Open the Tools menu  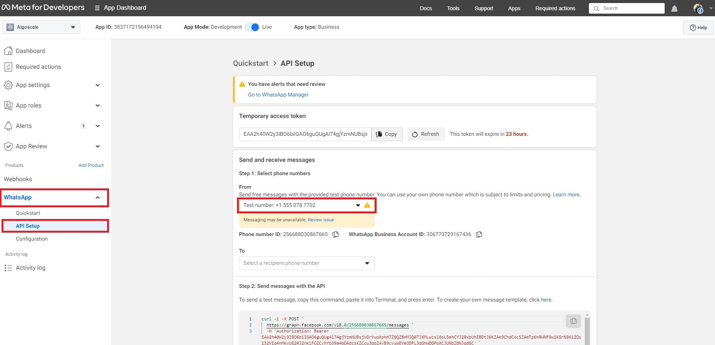(x=453, y=8)
